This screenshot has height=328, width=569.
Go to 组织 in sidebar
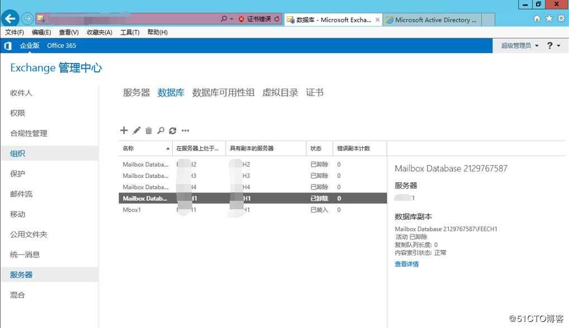pos(50,153)
